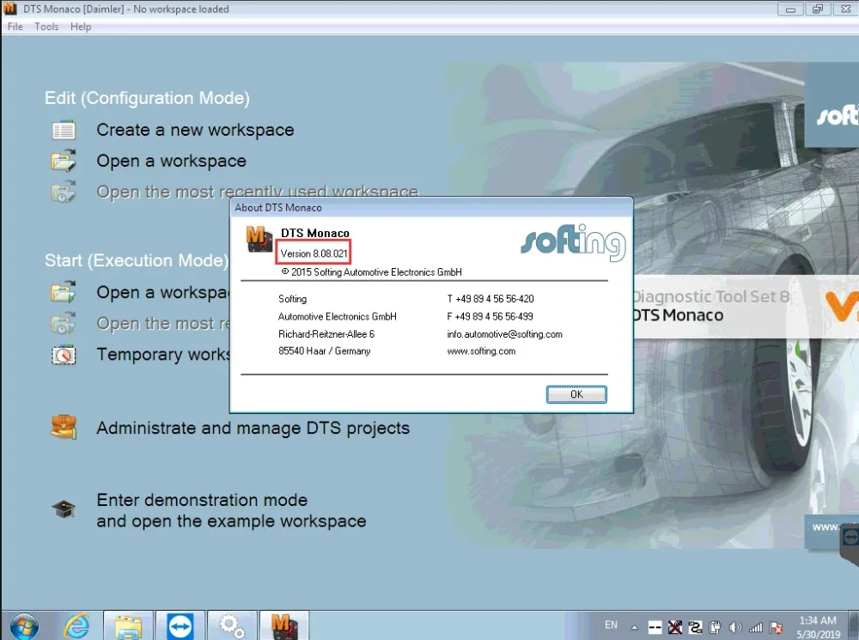Viewport: 859px width, 640px height.
Task: Open Windows Explorer from taskbar
Action: (128, 625)
